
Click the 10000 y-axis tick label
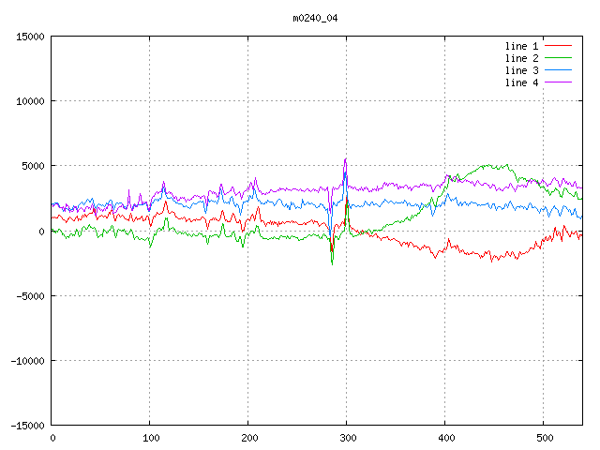tap(31, 101)
